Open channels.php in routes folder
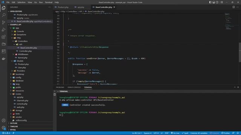This screenshot has height=135, width=241. [23, 100]
